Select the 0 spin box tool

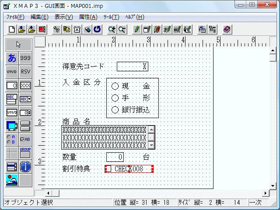(25, 112)
